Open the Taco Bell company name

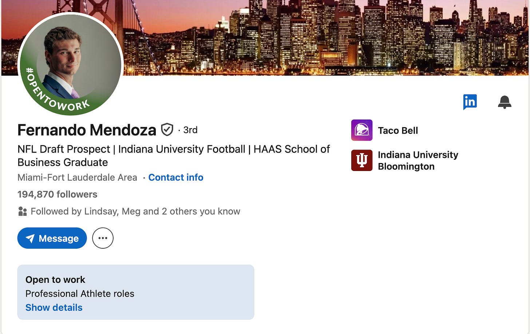pyautogui.click(x=397, y=130)
